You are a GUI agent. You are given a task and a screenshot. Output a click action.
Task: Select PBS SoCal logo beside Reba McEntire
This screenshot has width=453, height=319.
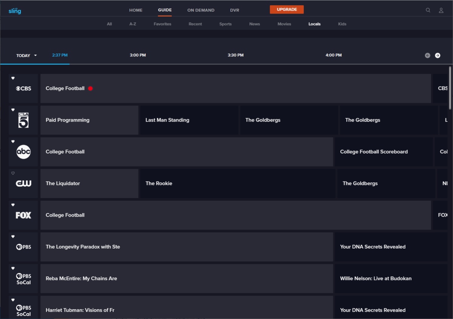23,279
